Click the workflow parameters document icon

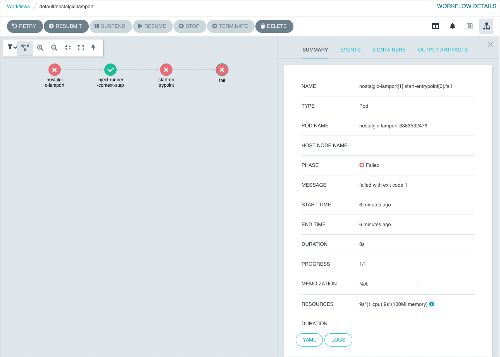[x=469, y=26]
